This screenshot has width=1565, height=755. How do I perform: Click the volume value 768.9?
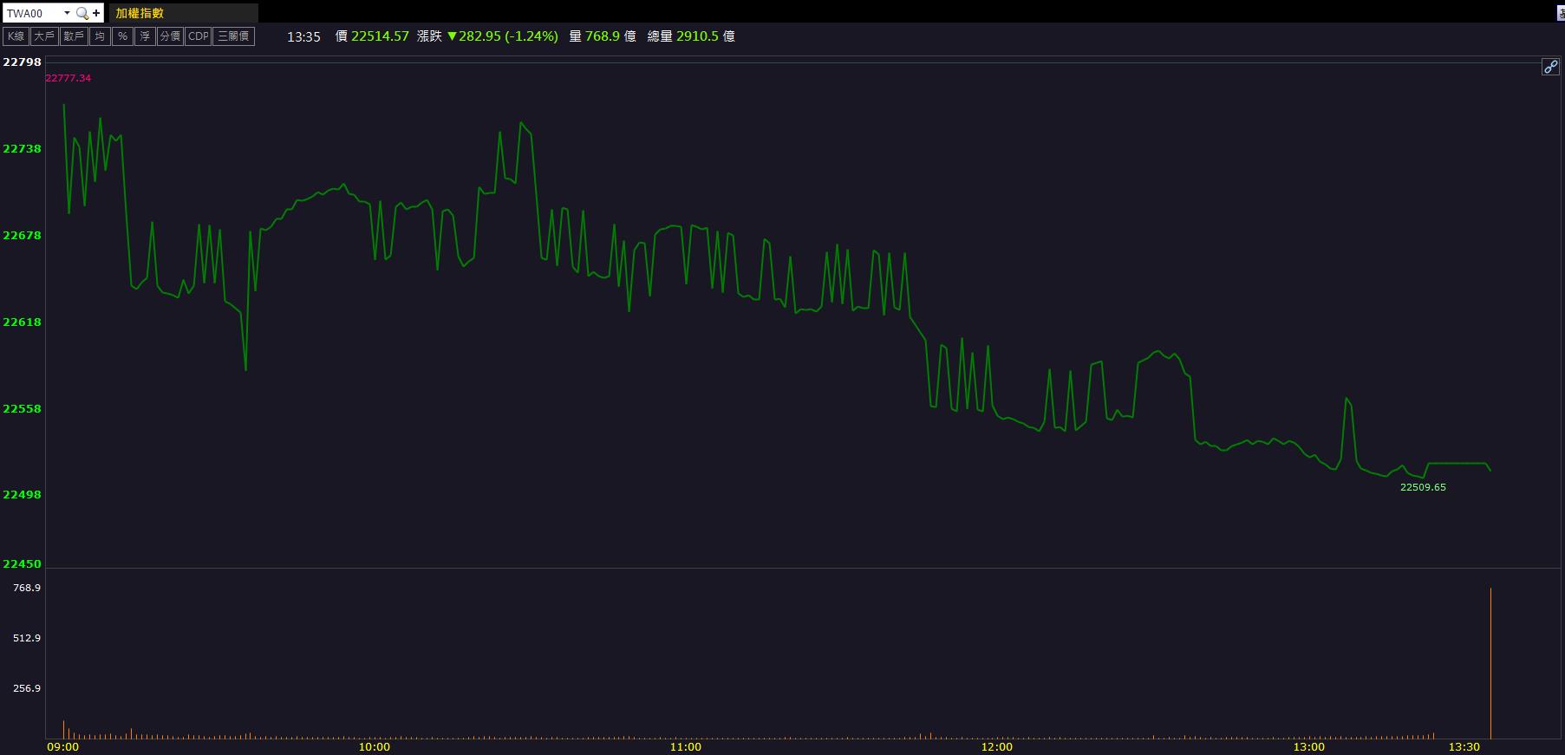click(603, 36)
